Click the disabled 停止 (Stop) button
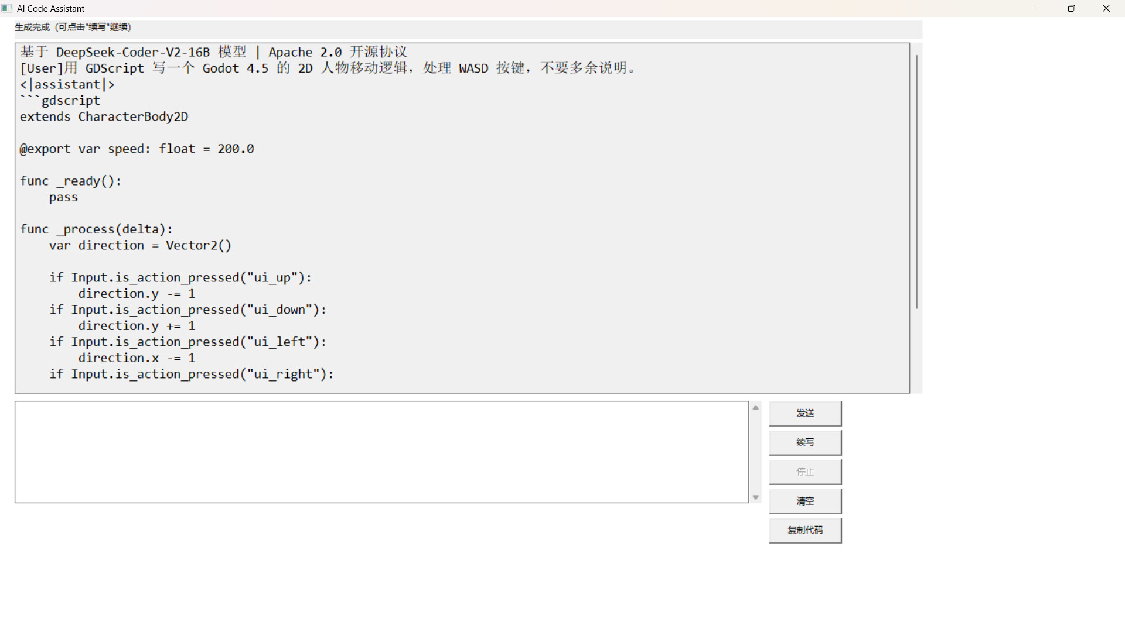The width and height of the screenshot is (1125, 632). tap(805, 472)
